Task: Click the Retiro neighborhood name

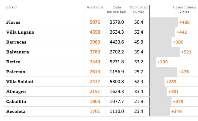Action: pyautogui.click(x=13, y=62)
